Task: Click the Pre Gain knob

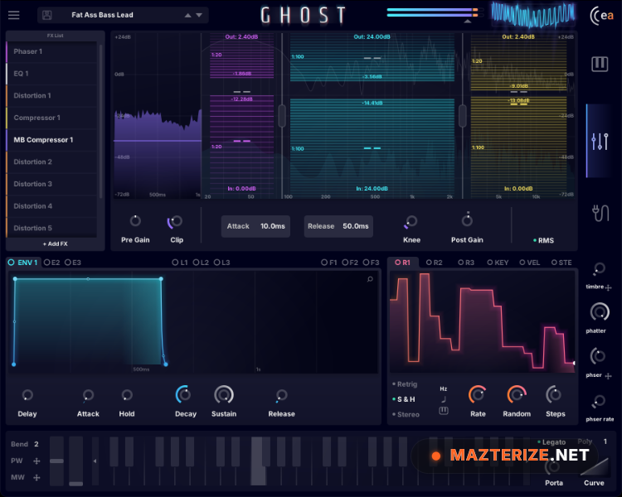Action: [x=135, y=221]
